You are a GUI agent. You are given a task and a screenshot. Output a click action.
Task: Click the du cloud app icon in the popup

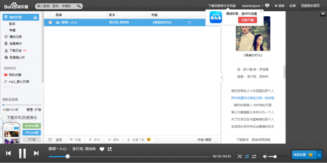coord(215,17)
